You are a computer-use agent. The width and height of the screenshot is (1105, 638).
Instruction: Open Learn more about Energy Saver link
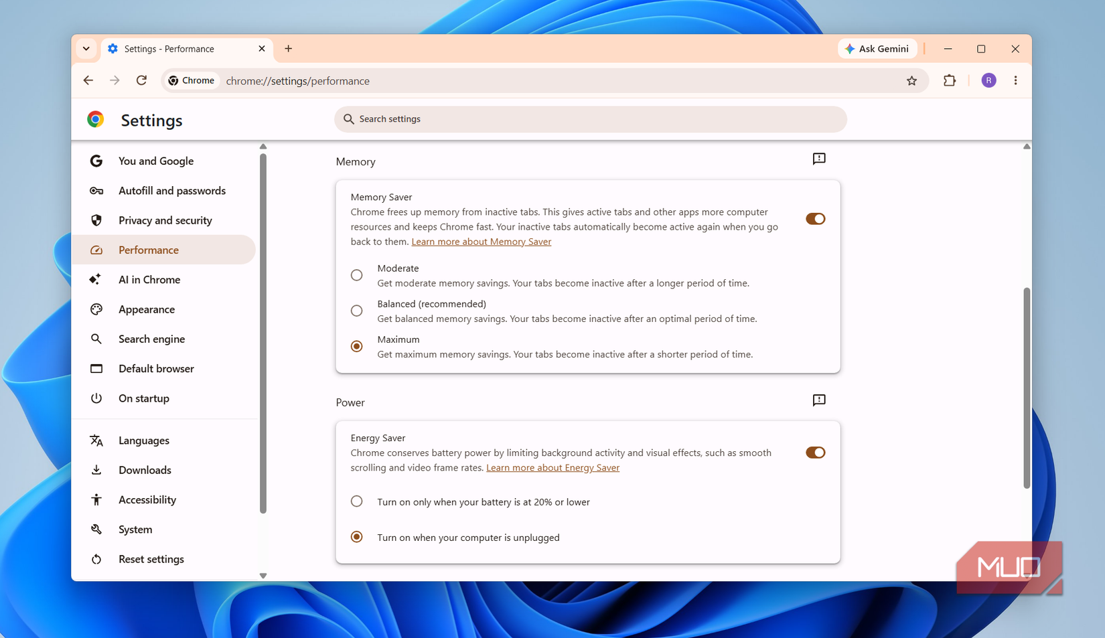click(553, 468)
